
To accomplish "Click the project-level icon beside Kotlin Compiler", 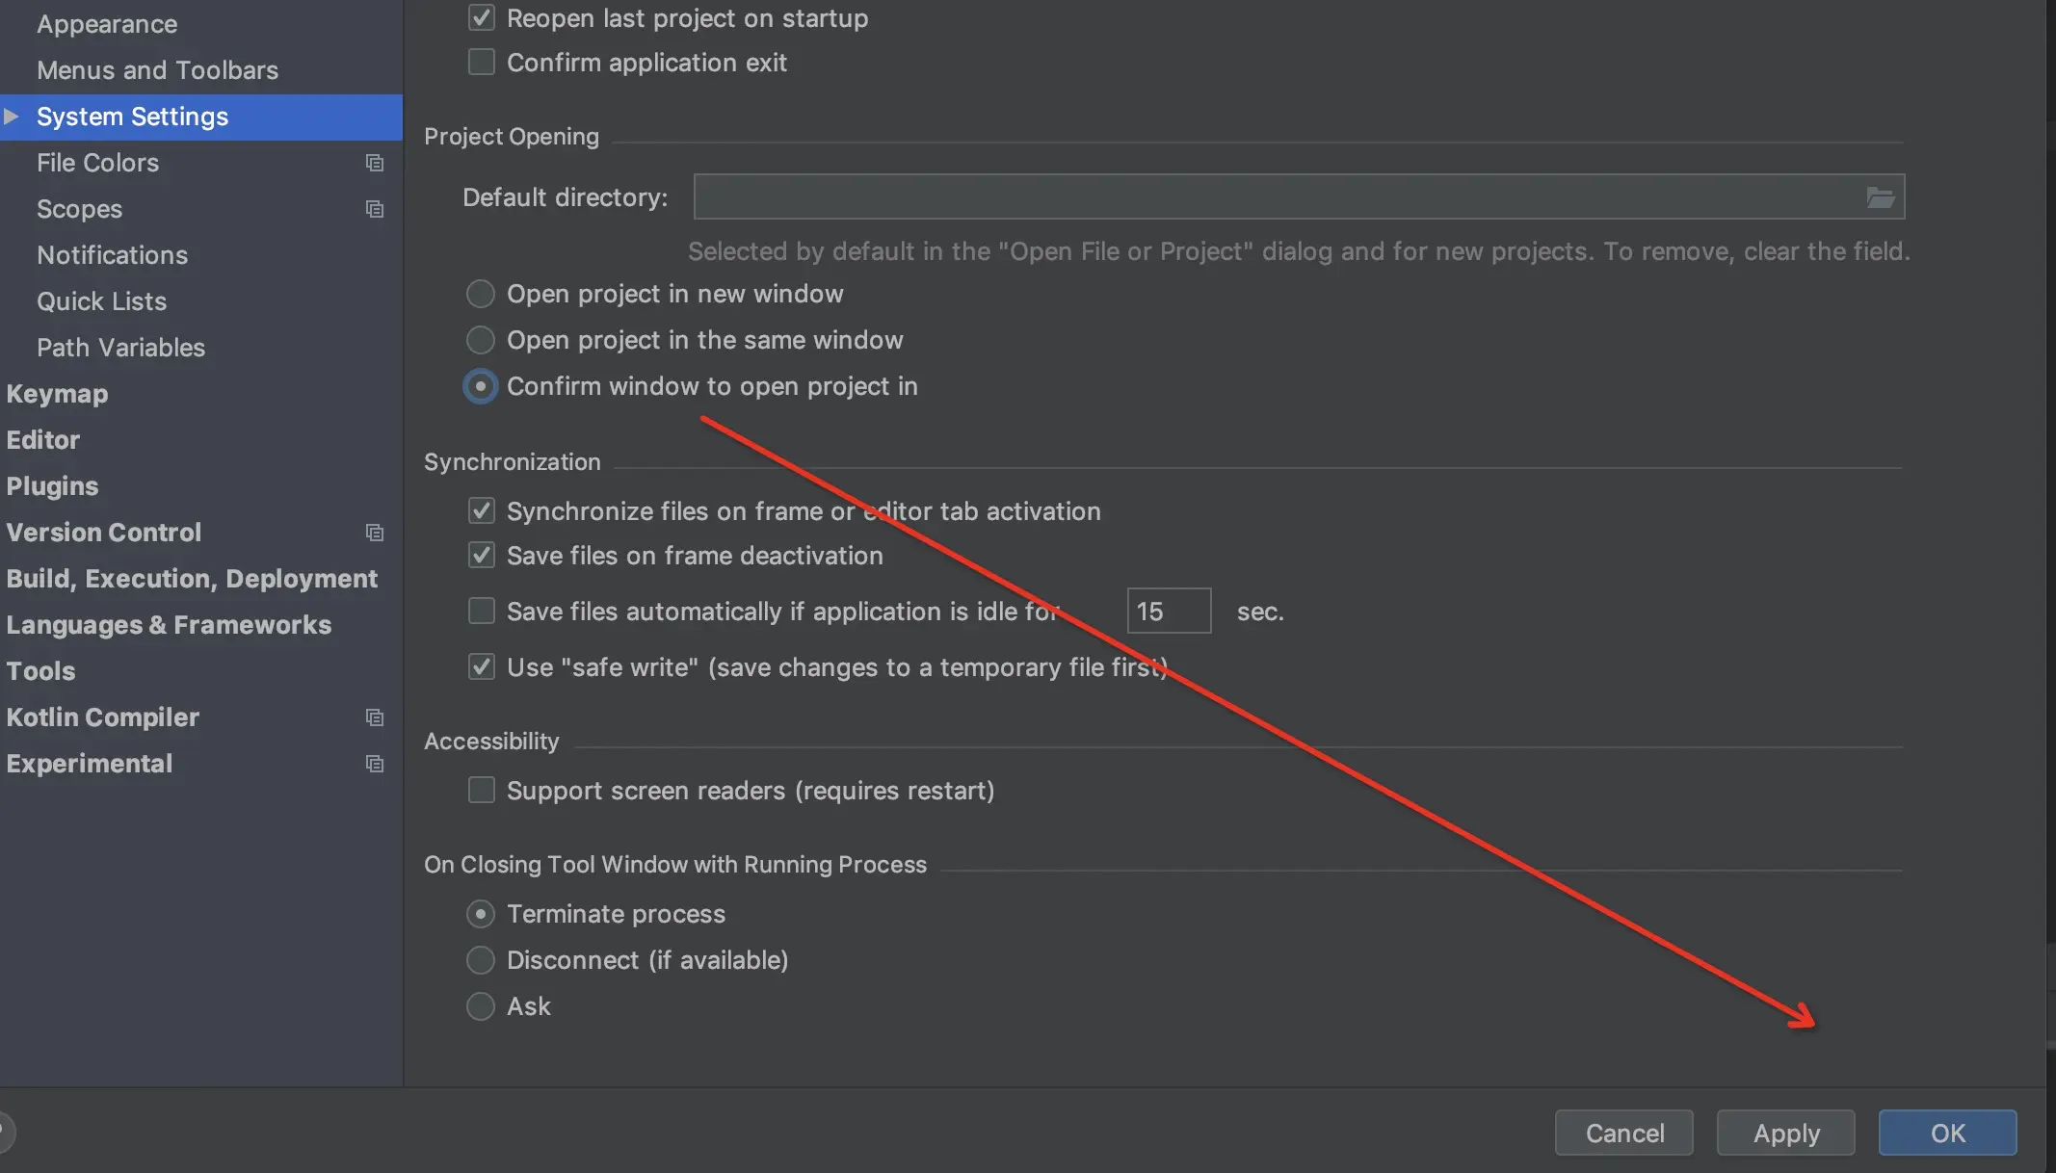I will pyautogui.click(x=375, y=717).
